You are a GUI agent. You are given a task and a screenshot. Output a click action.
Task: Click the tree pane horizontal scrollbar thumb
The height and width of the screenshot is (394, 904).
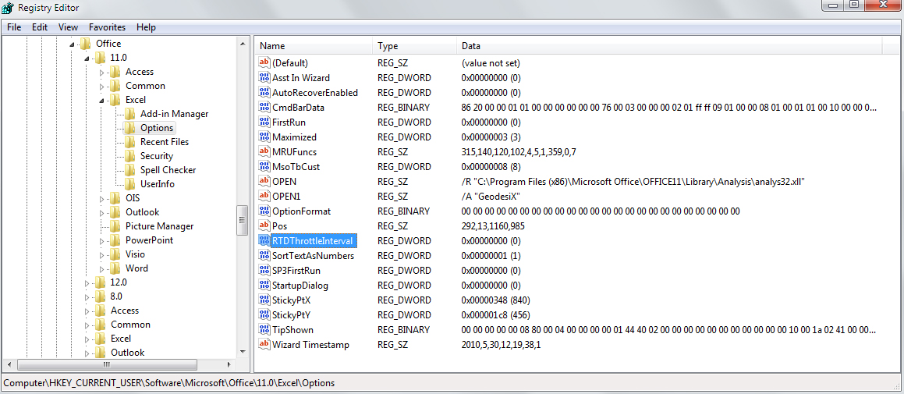pyautogui.click(x=105, y=364)
